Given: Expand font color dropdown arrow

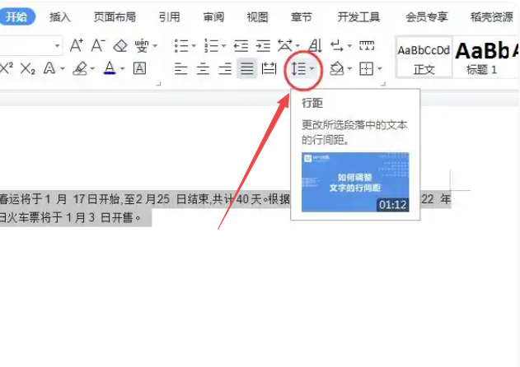Looking at the screenshot, I should (x=122, y=69).
